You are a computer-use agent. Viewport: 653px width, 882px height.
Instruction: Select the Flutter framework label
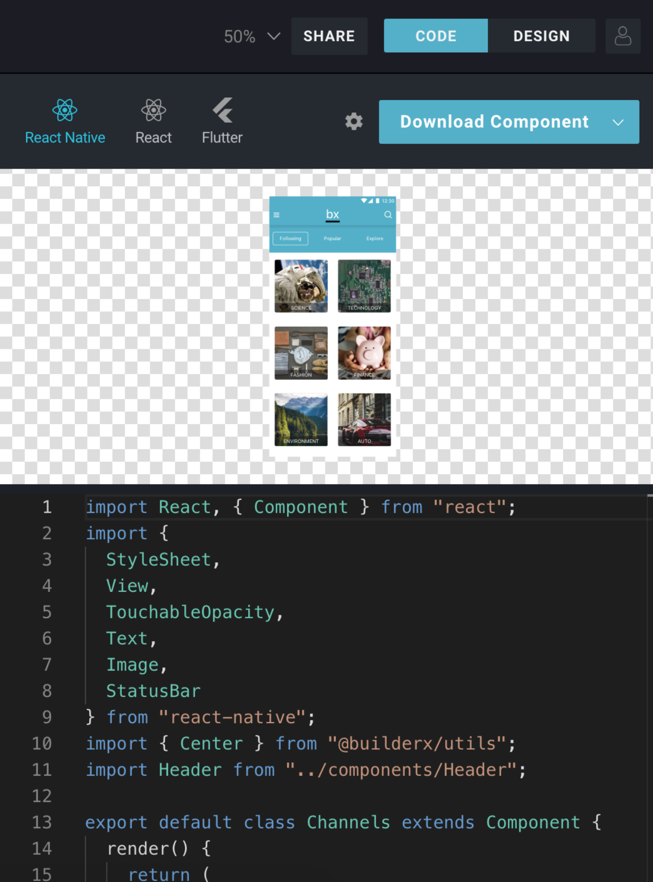(222, 138)
